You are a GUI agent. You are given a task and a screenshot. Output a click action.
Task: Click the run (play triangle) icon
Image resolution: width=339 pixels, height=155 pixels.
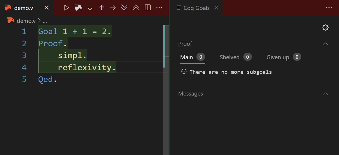point(67,8)
